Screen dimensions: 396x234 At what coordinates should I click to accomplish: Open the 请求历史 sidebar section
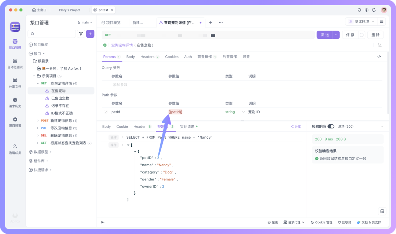(15, 103)
